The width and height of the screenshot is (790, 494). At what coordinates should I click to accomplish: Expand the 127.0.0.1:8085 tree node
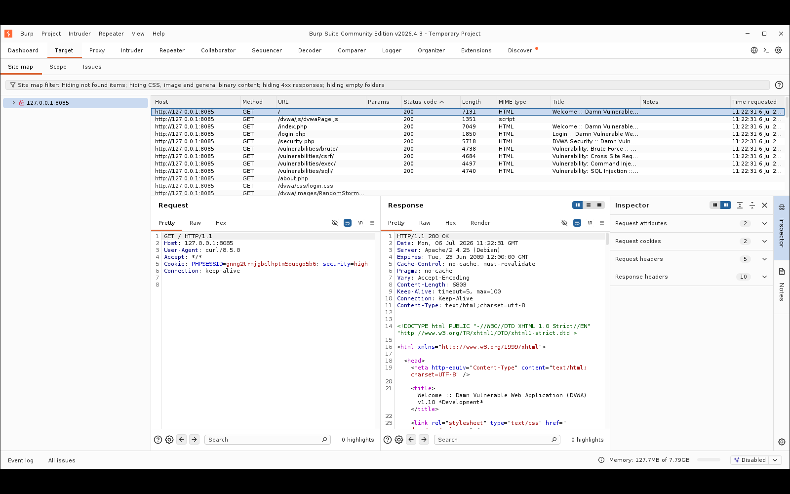(x=14, y=103)
